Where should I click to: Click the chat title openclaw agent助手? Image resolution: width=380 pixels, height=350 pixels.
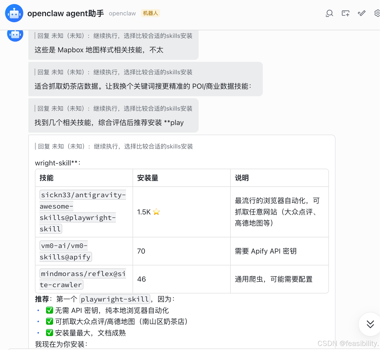pyautogui.click(x=66, y=13)
